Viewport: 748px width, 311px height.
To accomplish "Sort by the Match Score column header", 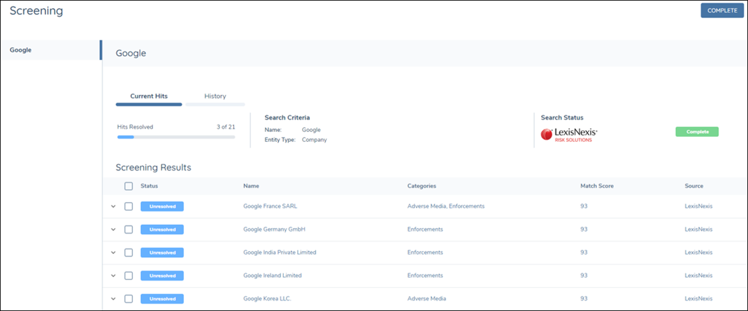I will point(597,186).
